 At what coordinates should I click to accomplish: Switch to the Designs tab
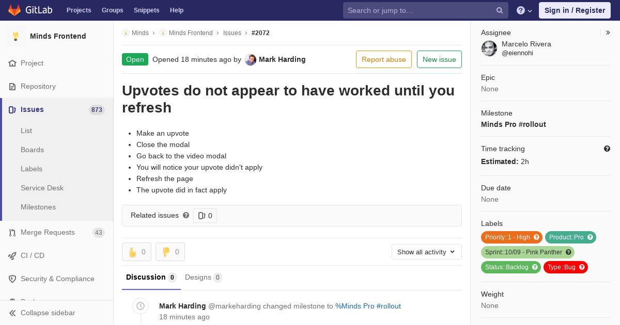coord(204,278)
